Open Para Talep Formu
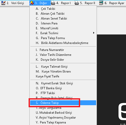This screenshot has width=126, height=125. click(63, 38)
